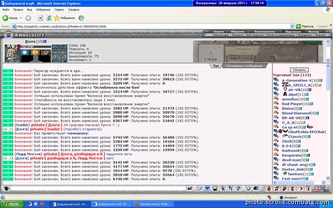Click the third brown skill icon under HP bar
The image size is (333, 208).
point(46,52)
